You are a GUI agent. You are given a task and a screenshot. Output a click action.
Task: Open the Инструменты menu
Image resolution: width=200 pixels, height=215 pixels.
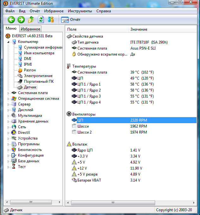(x=80, y=11)
